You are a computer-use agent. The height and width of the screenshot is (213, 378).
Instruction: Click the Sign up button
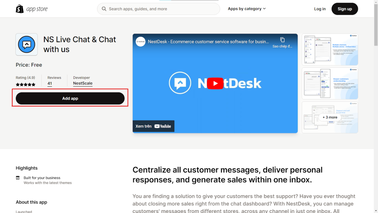[x=344, y=9]
